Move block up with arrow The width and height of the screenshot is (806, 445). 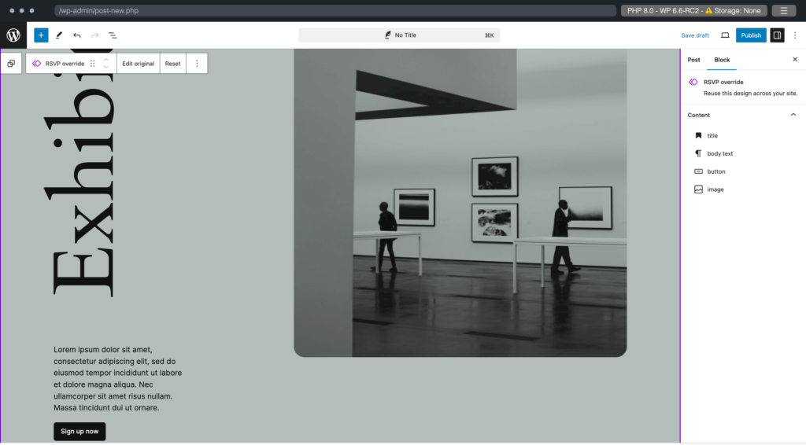point(106,60)
